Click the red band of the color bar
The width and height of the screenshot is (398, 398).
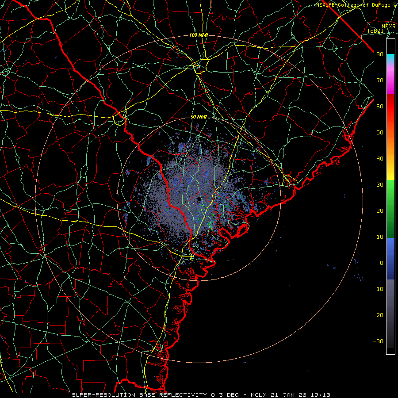390,107
